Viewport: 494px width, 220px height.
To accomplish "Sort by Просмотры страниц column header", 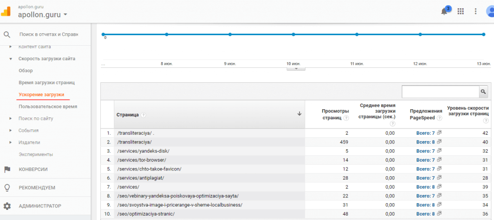I will 335,115.
